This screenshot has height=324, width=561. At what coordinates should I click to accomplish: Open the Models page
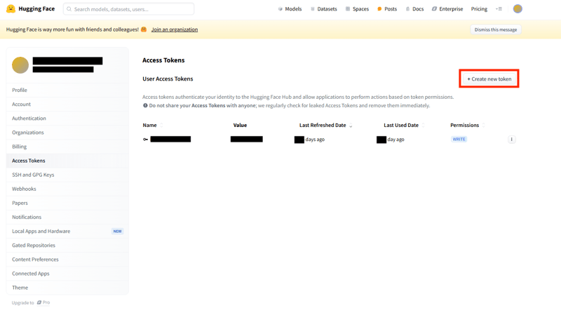tap(290, 9)
